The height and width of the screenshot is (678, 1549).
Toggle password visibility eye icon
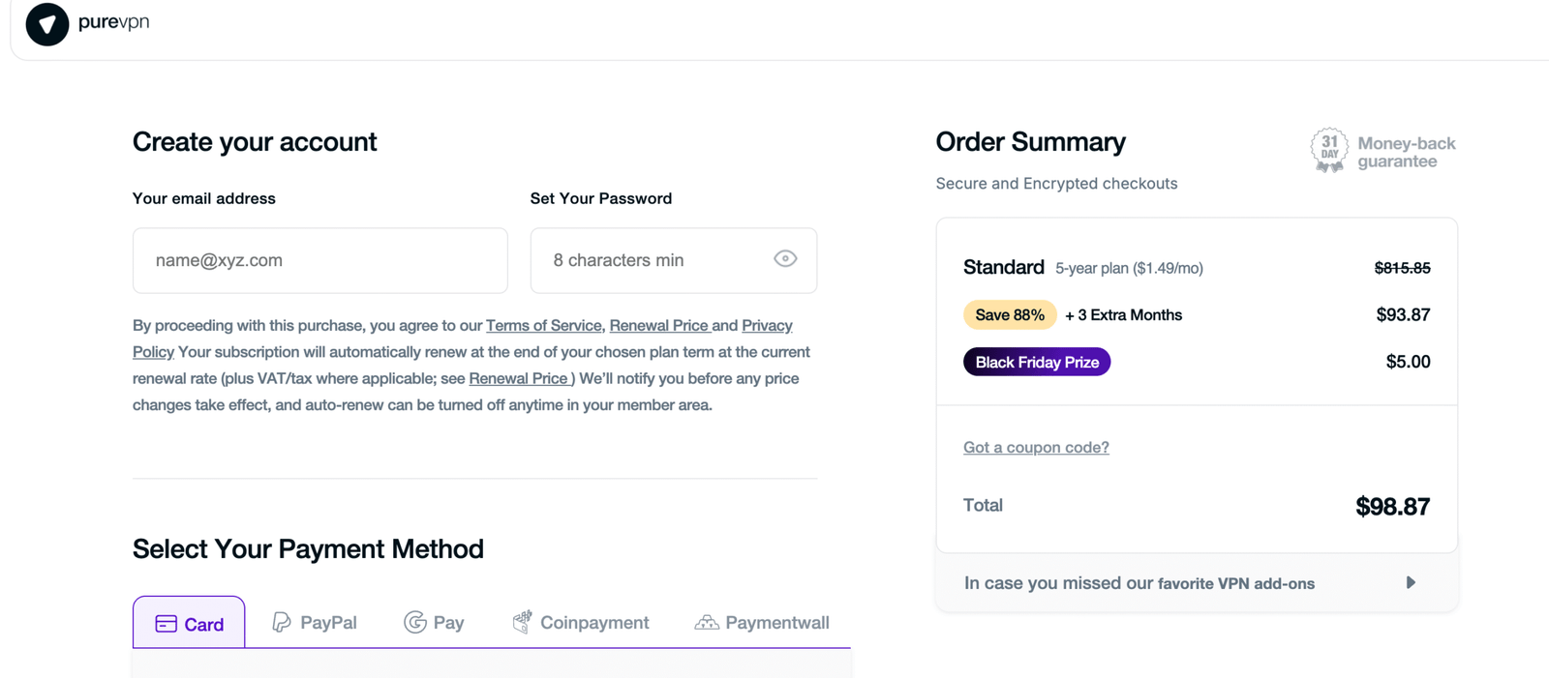coord(785,258)
